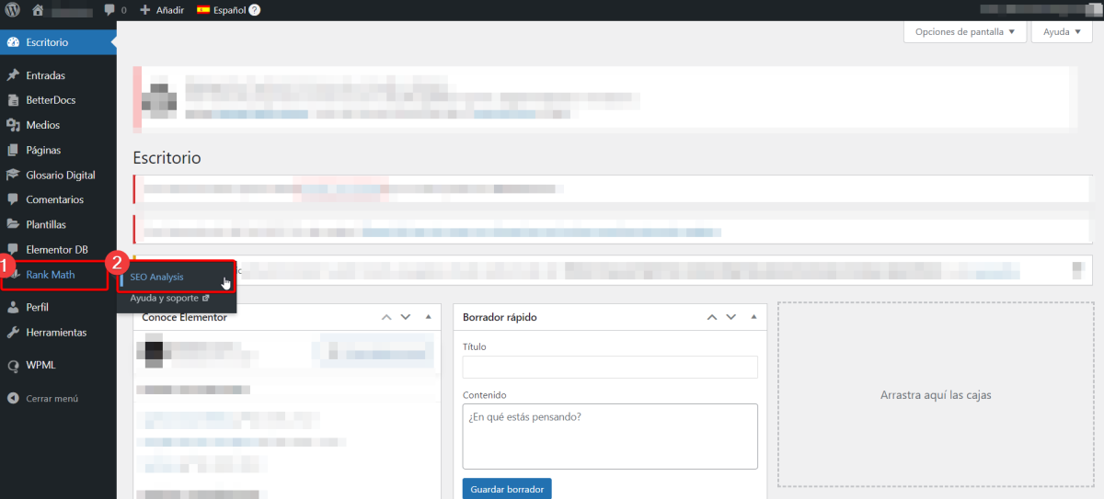Click the Plantillas folder icon
Viewport: 1104px width, 499px height.
(x=13, y=224)
